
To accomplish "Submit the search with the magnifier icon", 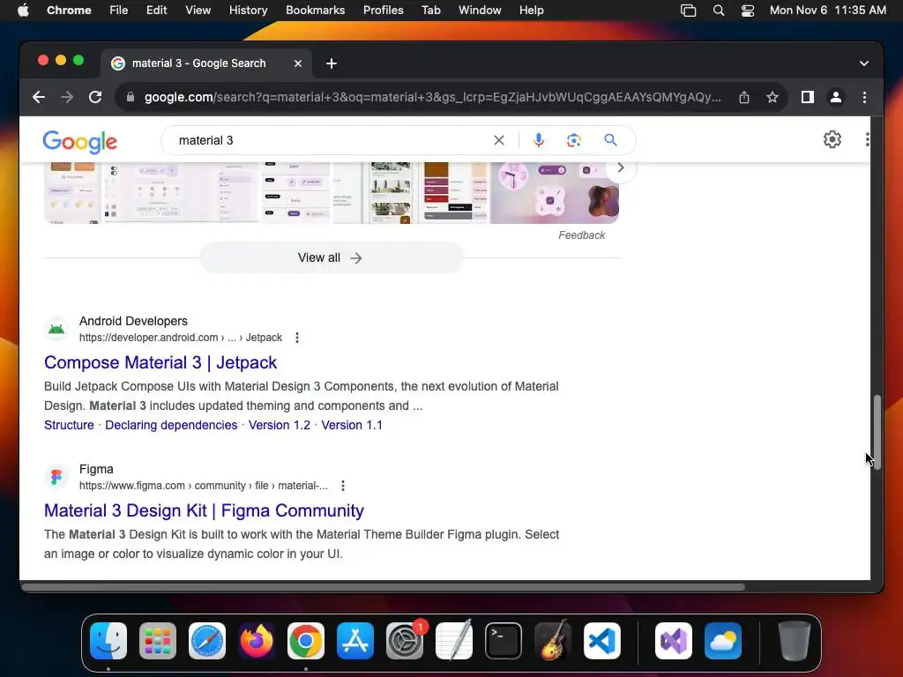I will tap(610, 140).
